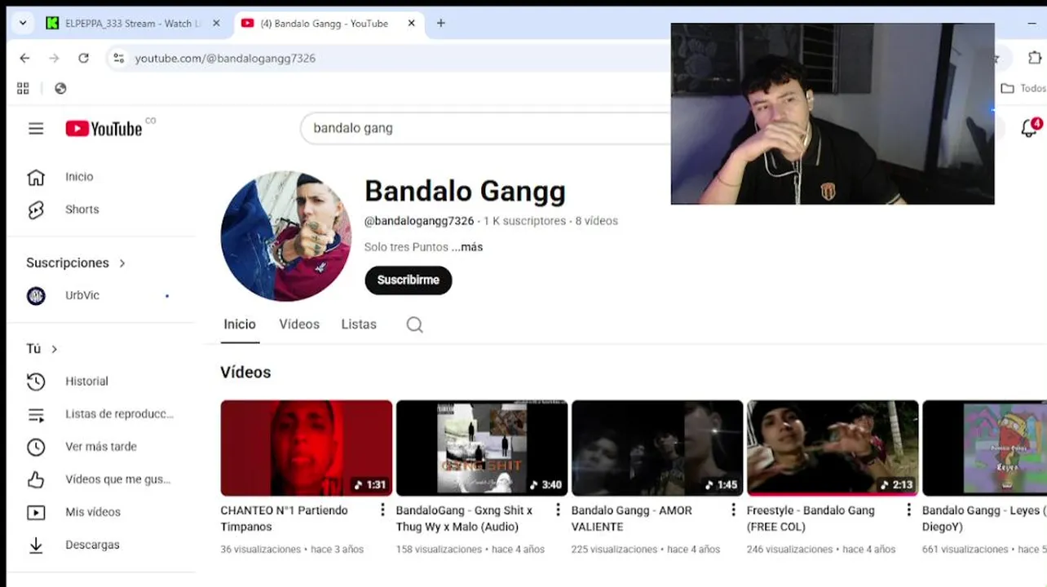This screenshot has height=587, width=1047.
Task: Close the Bandalo Gangg YouTube tab
Action: point(411,24)
